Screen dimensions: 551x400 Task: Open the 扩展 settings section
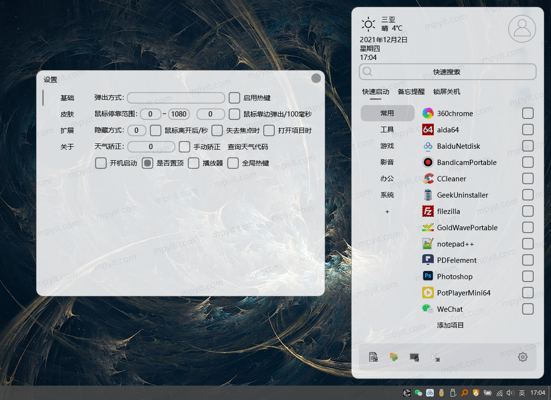(67, 130)
